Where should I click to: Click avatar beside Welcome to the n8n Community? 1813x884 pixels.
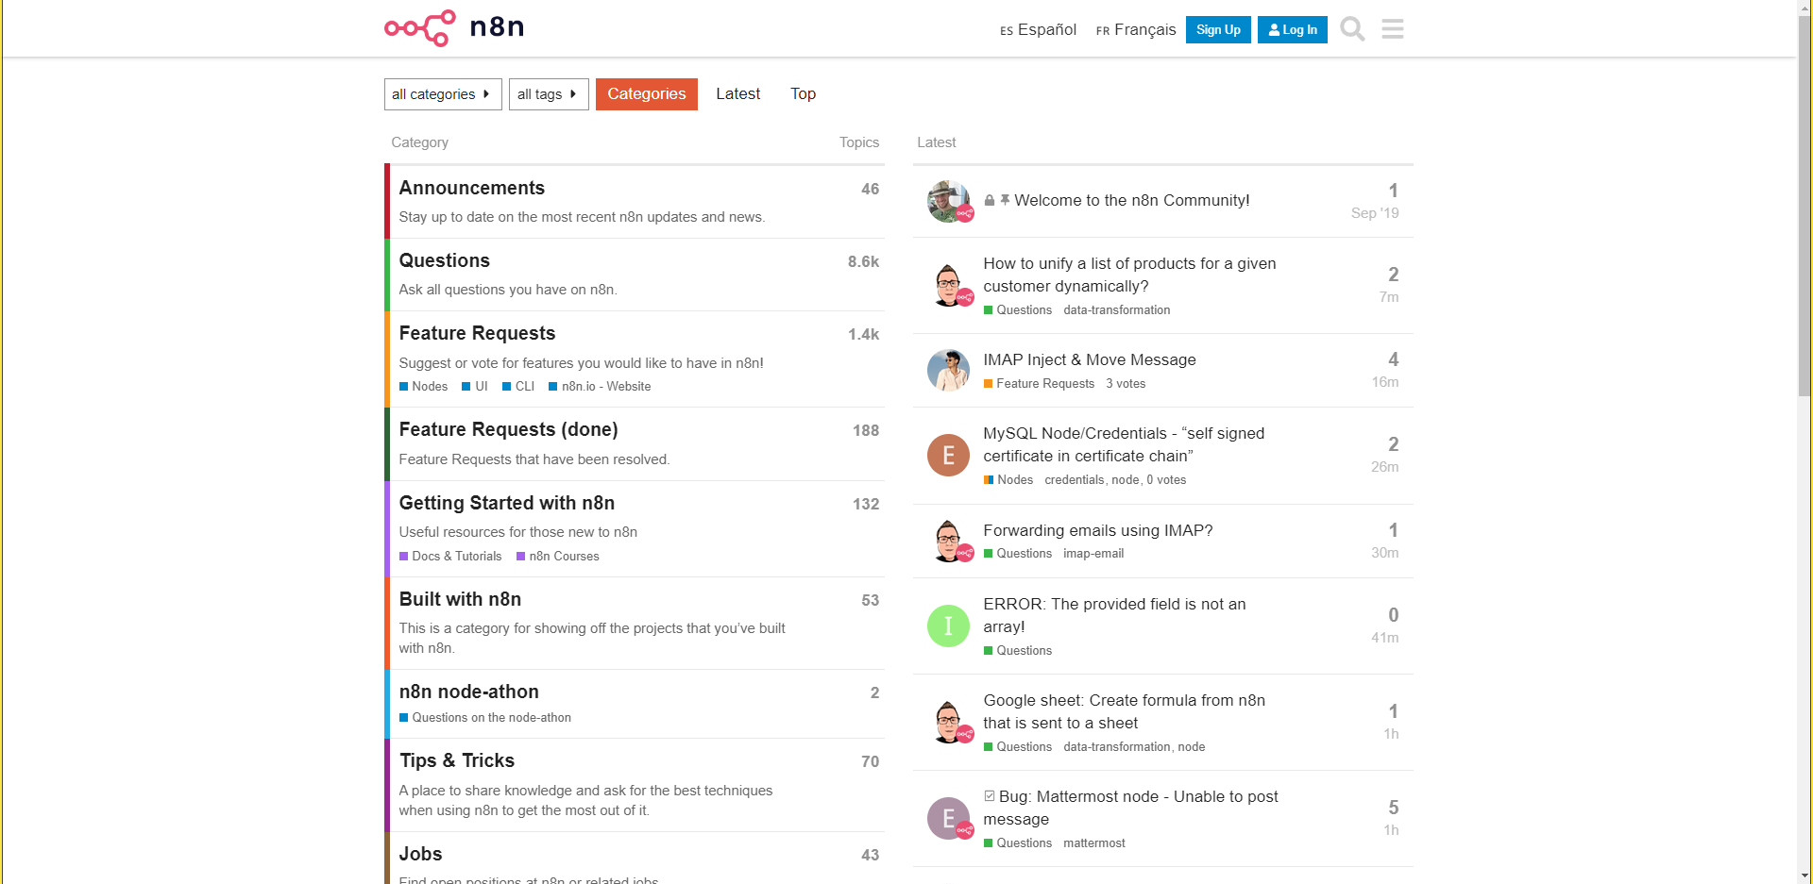948,201
